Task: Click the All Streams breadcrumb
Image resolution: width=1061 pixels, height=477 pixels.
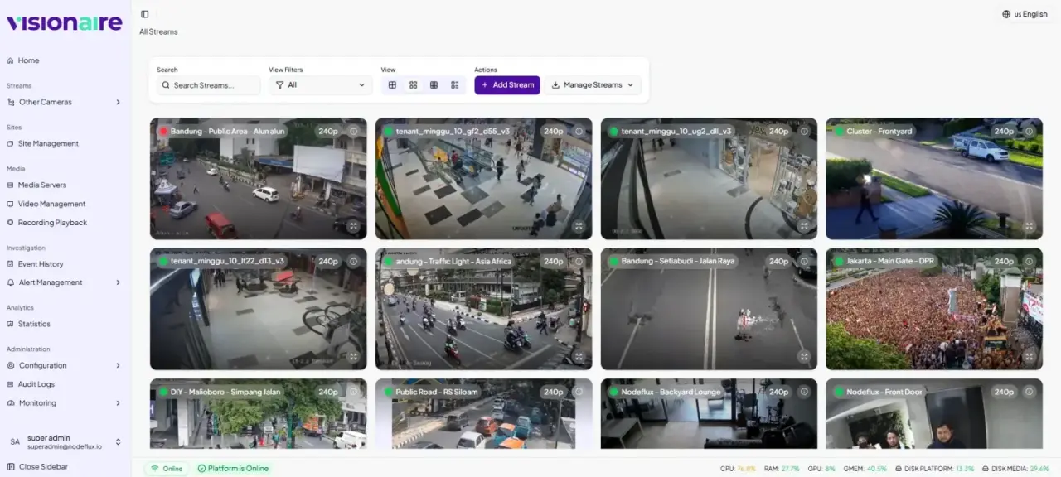Action: [x=158, y=32]
